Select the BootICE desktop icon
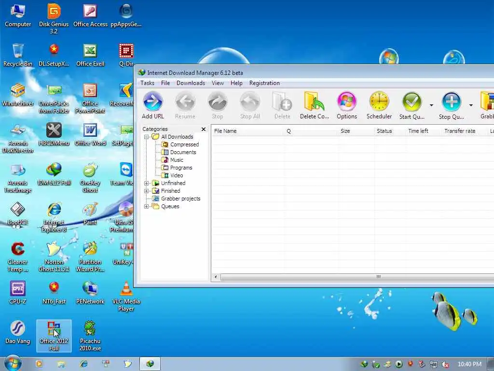Viewport: 494px width, 371px height. pos(18,213)
